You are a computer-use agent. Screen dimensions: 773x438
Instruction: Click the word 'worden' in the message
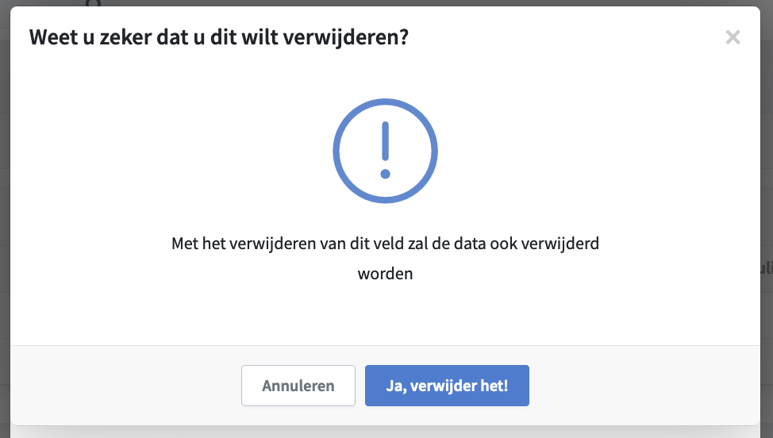[x=385, y=274]
